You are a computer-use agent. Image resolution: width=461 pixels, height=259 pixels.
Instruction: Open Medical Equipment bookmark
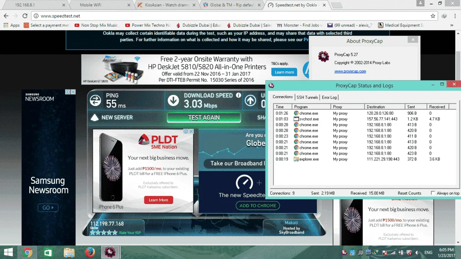[x=401, y=25]
